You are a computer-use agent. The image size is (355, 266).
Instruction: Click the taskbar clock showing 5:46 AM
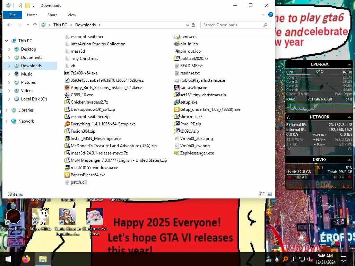point(325,259)
